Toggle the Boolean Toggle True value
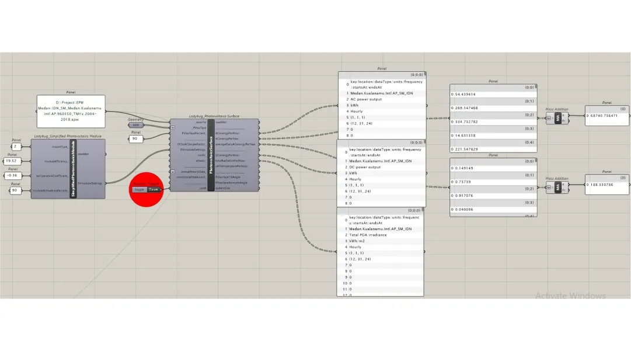The height and width of the screenshot is (351, 631). pos(154,189)
